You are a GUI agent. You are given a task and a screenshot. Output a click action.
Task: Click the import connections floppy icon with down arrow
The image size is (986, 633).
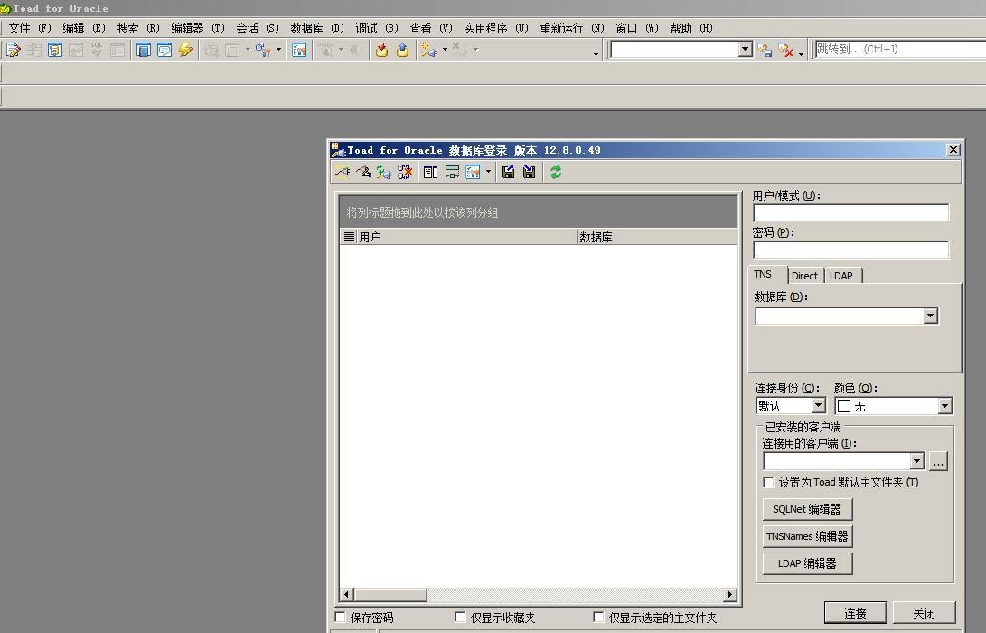(529, 172)
